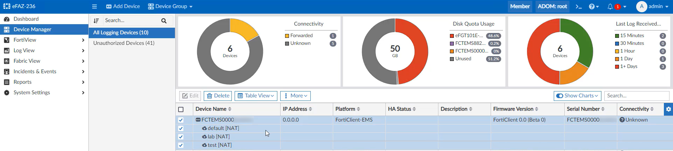
Task: Click the table search input field
Action: point(637,96)
